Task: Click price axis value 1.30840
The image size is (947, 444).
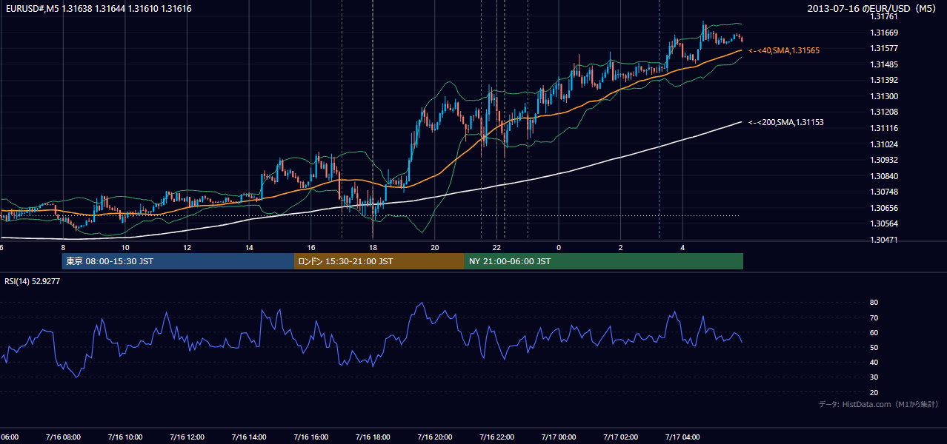Action: point(884,176)
